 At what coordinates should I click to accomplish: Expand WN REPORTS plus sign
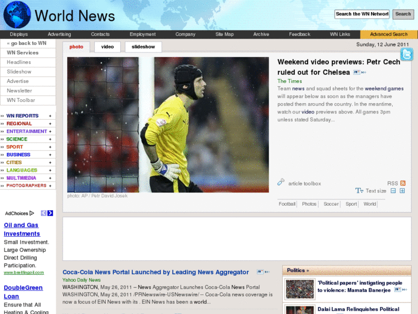[50, 116]
